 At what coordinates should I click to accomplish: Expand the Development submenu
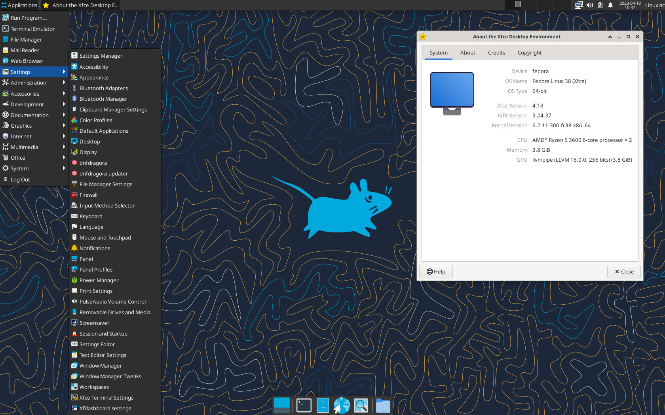click(x=34, y=104)
